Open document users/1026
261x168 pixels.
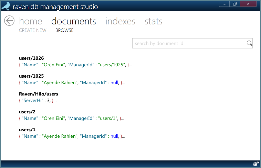pos(31,58)
